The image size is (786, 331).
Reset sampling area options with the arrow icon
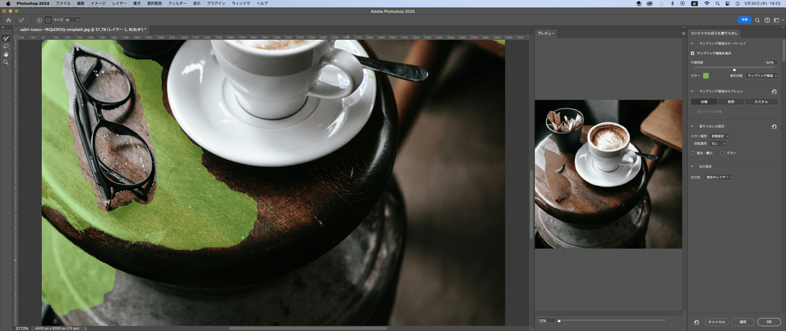(774, 92)
